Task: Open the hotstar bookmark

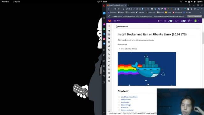Action: click(112, 12)
